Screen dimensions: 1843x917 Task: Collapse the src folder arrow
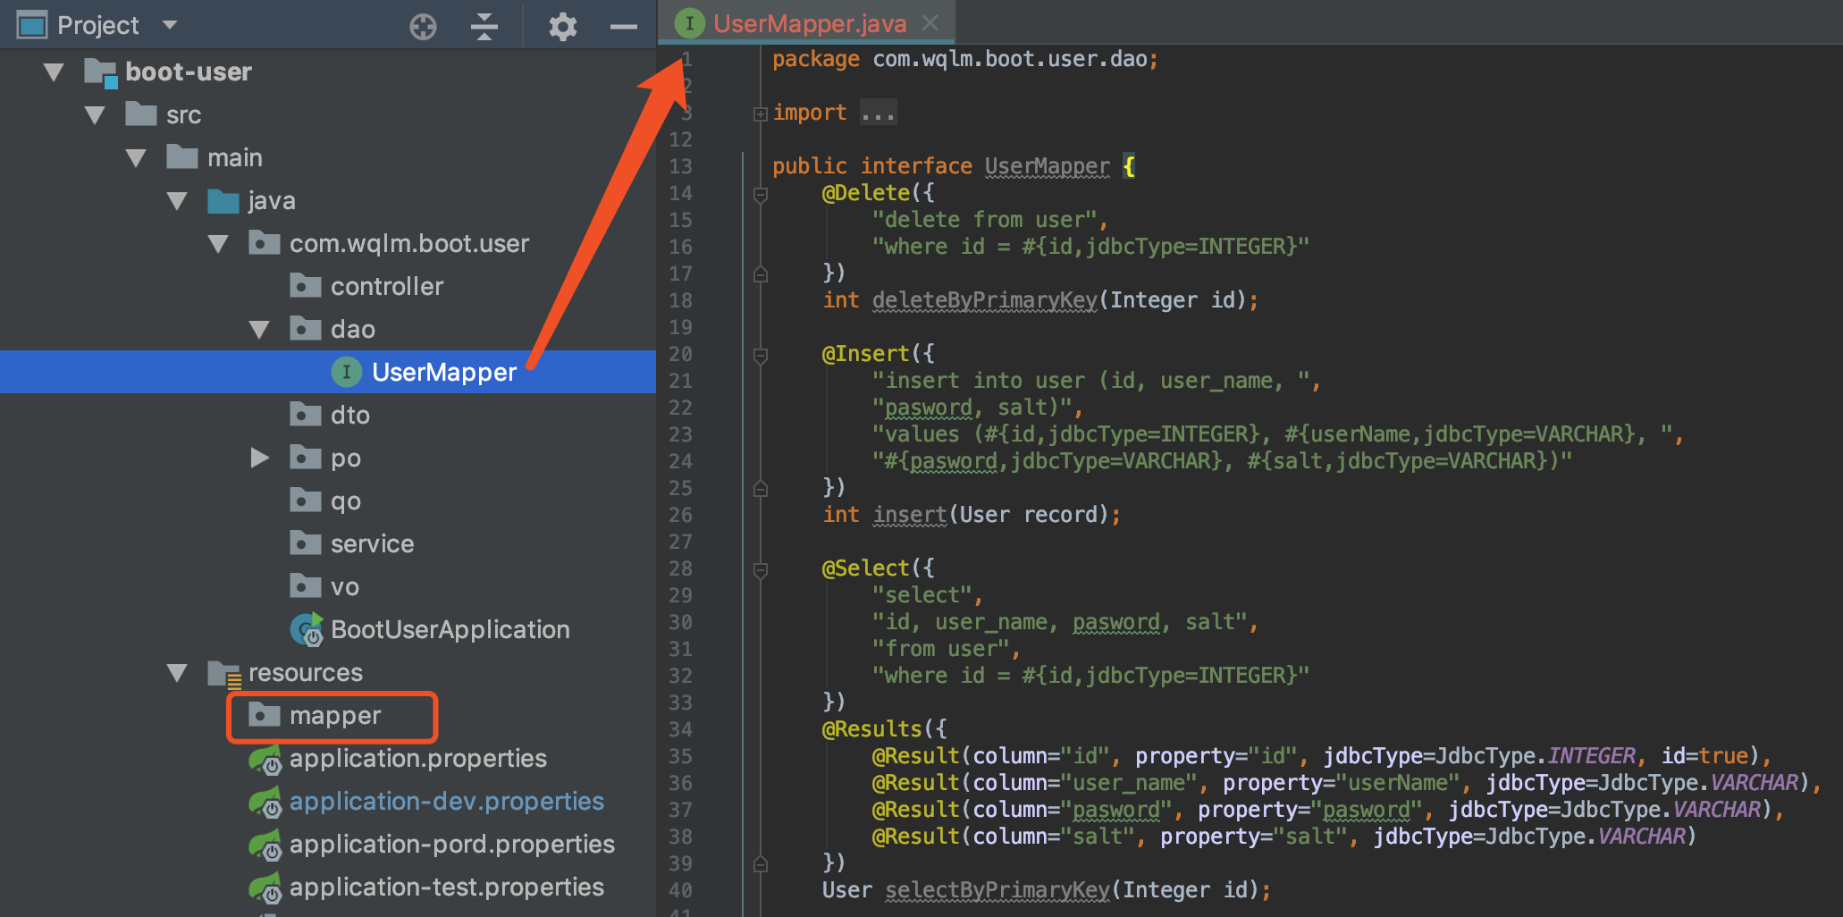(x=95, y=114)
